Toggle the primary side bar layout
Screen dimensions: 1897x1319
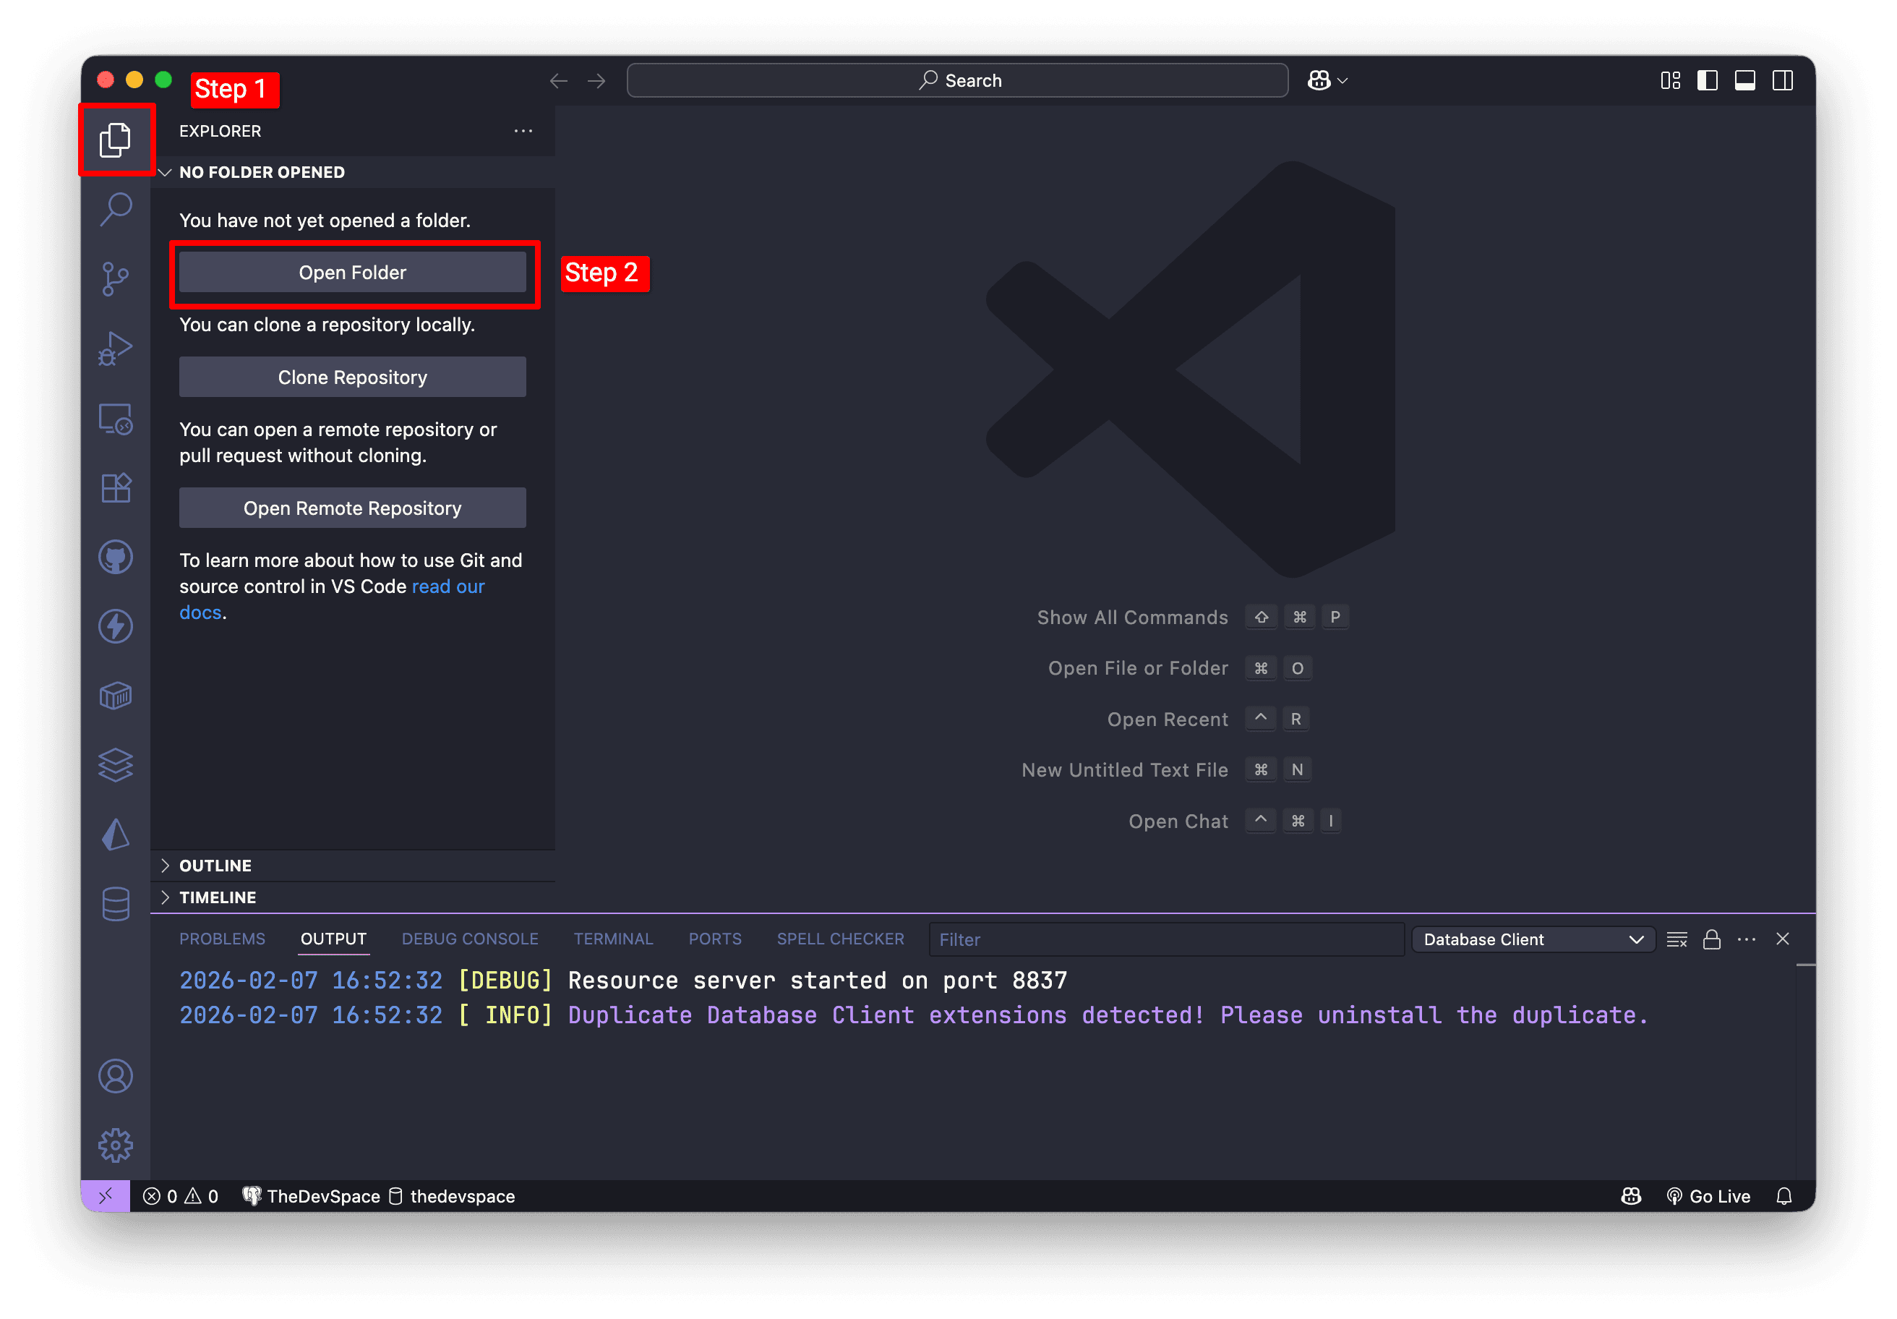(x=1707, y=80)
